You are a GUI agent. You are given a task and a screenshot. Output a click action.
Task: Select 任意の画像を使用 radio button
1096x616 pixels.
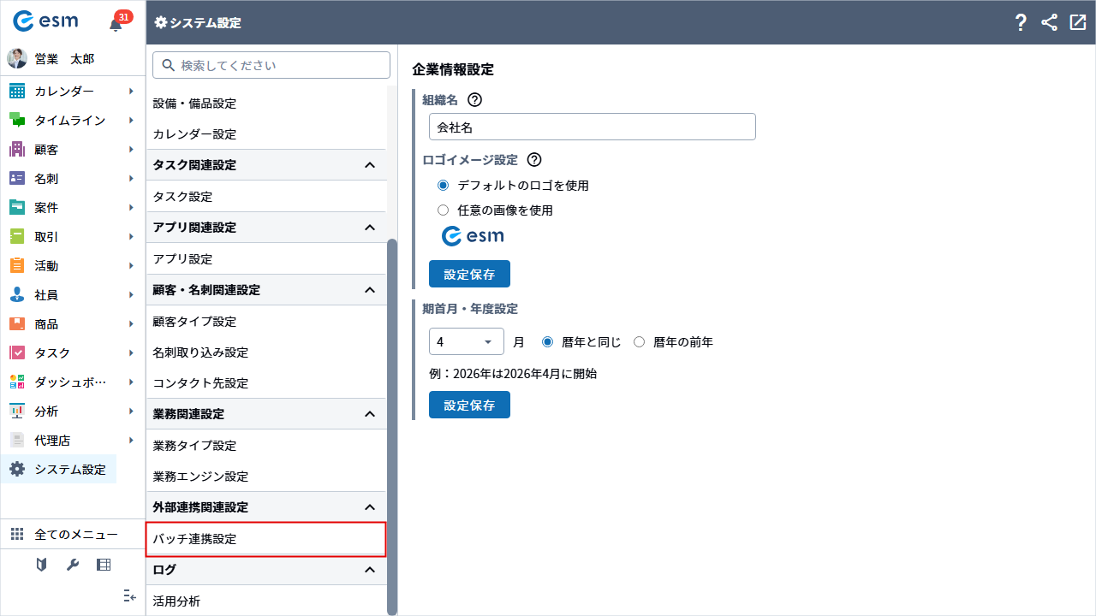(443, 210)
